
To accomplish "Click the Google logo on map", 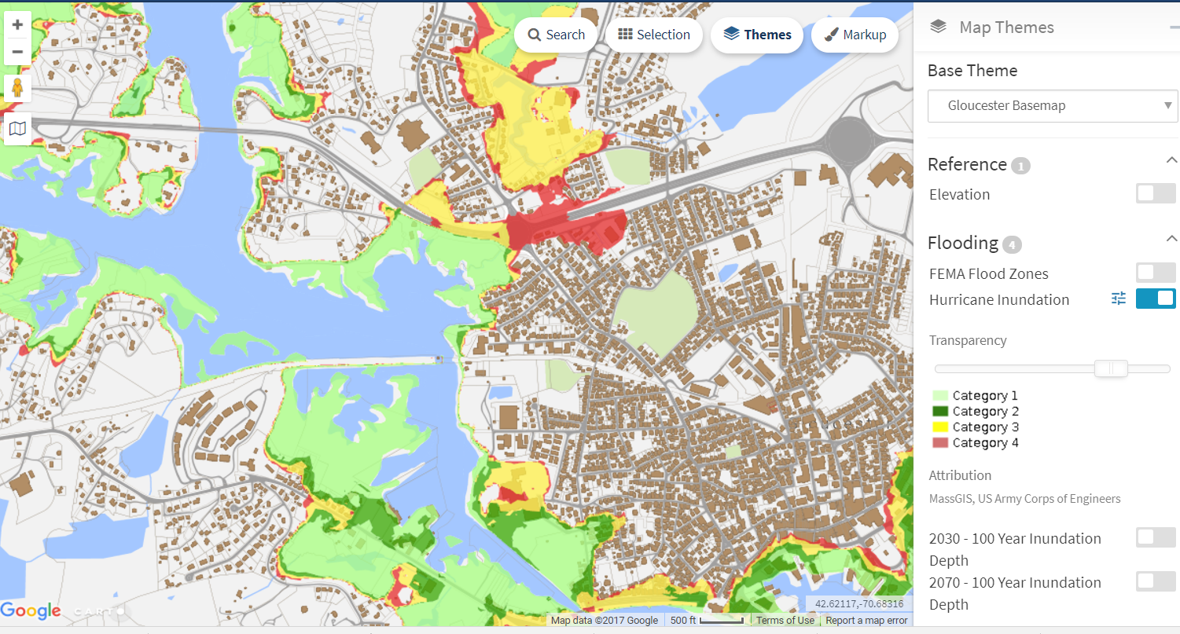I will point(31,610).
